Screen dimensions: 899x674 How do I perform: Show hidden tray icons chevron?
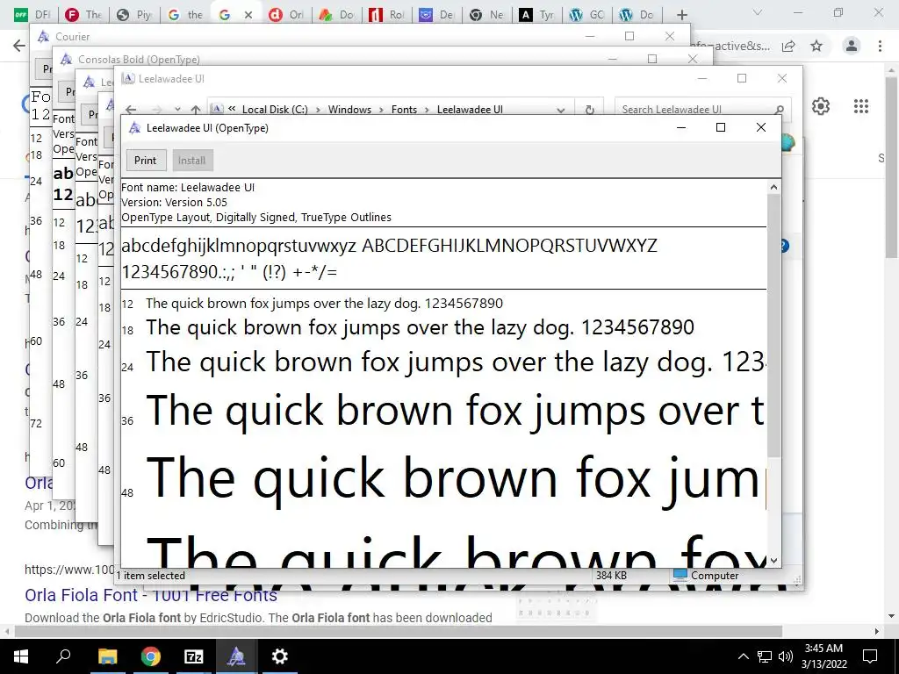click(x=743, y=656)
